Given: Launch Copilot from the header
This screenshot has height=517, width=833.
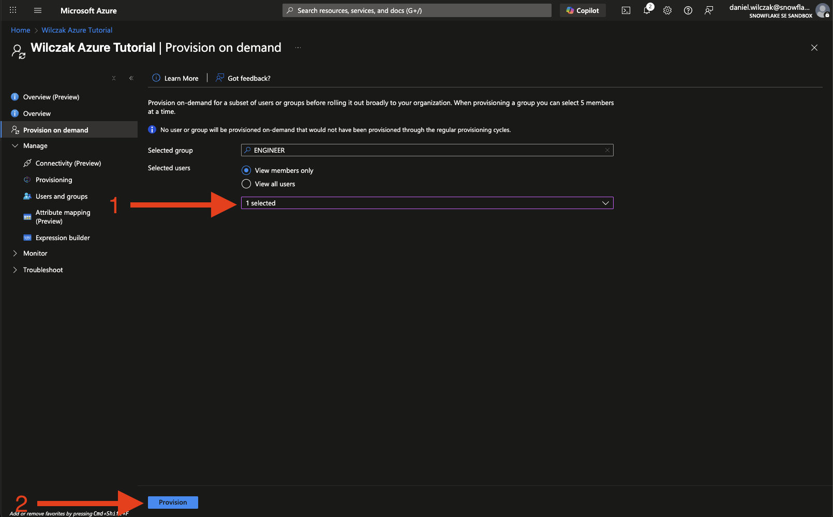Looking at the screenshot, I should point(583,10).
